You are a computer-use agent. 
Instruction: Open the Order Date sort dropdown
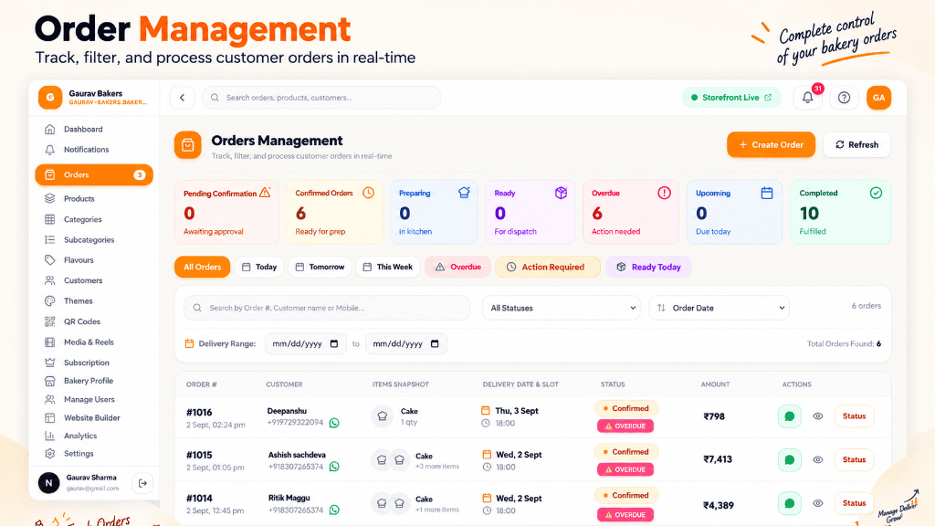[720, 308]
